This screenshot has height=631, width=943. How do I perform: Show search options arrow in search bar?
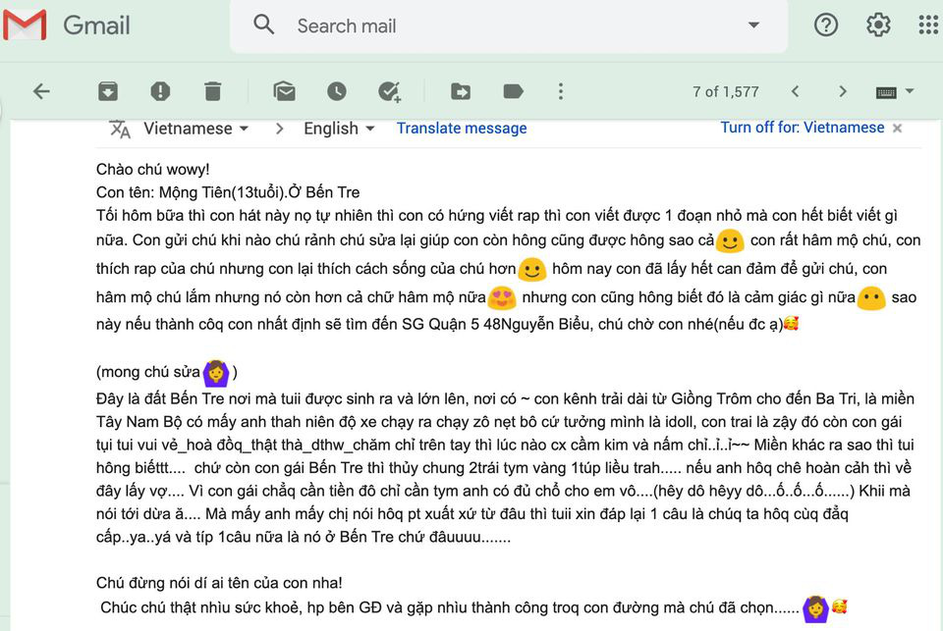pos(753,25)
